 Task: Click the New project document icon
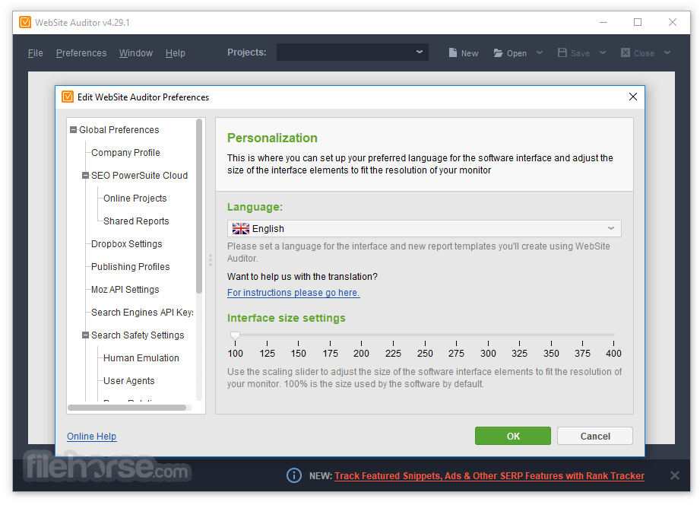(453, 52)
